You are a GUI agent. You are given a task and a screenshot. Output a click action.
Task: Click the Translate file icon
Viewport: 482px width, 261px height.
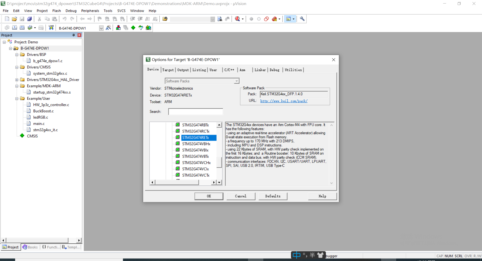[x=7, y=28]
